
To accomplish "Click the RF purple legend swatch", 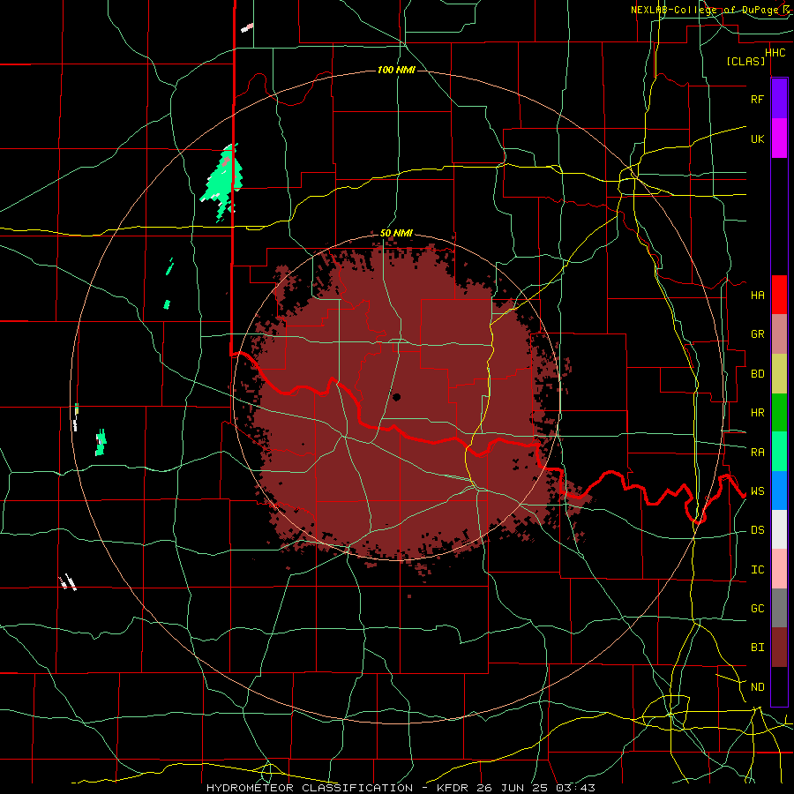I will pyautogui.click(x=779, y=99).
